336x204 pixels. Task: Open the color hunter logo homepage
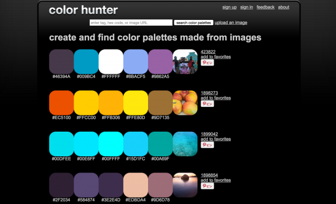coord(83,10)
